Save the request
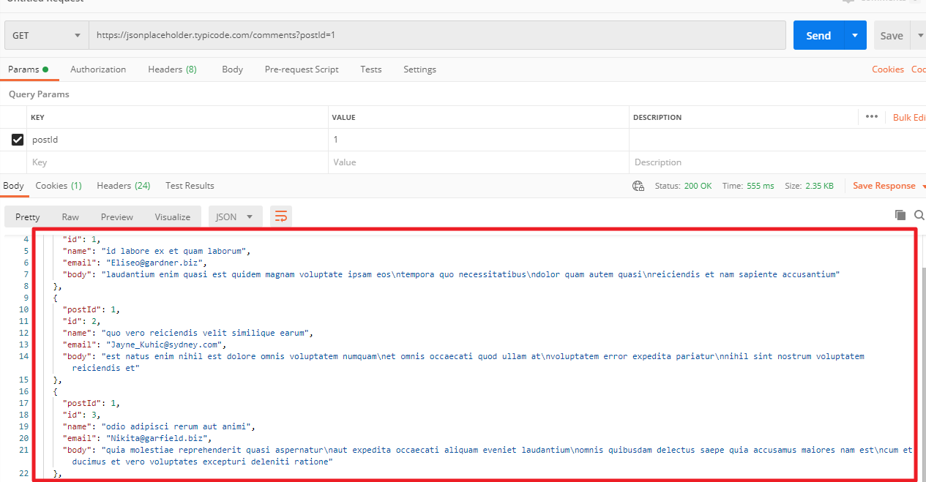926x482 pixels. (x=891, y=35)
